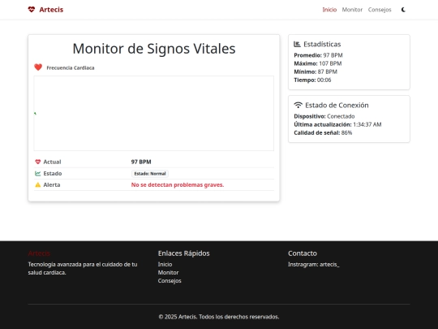This screenshot has width=438, height=329.
Task: Click the Instagram artecis_ contact text
Action: [x=314, y=264]
